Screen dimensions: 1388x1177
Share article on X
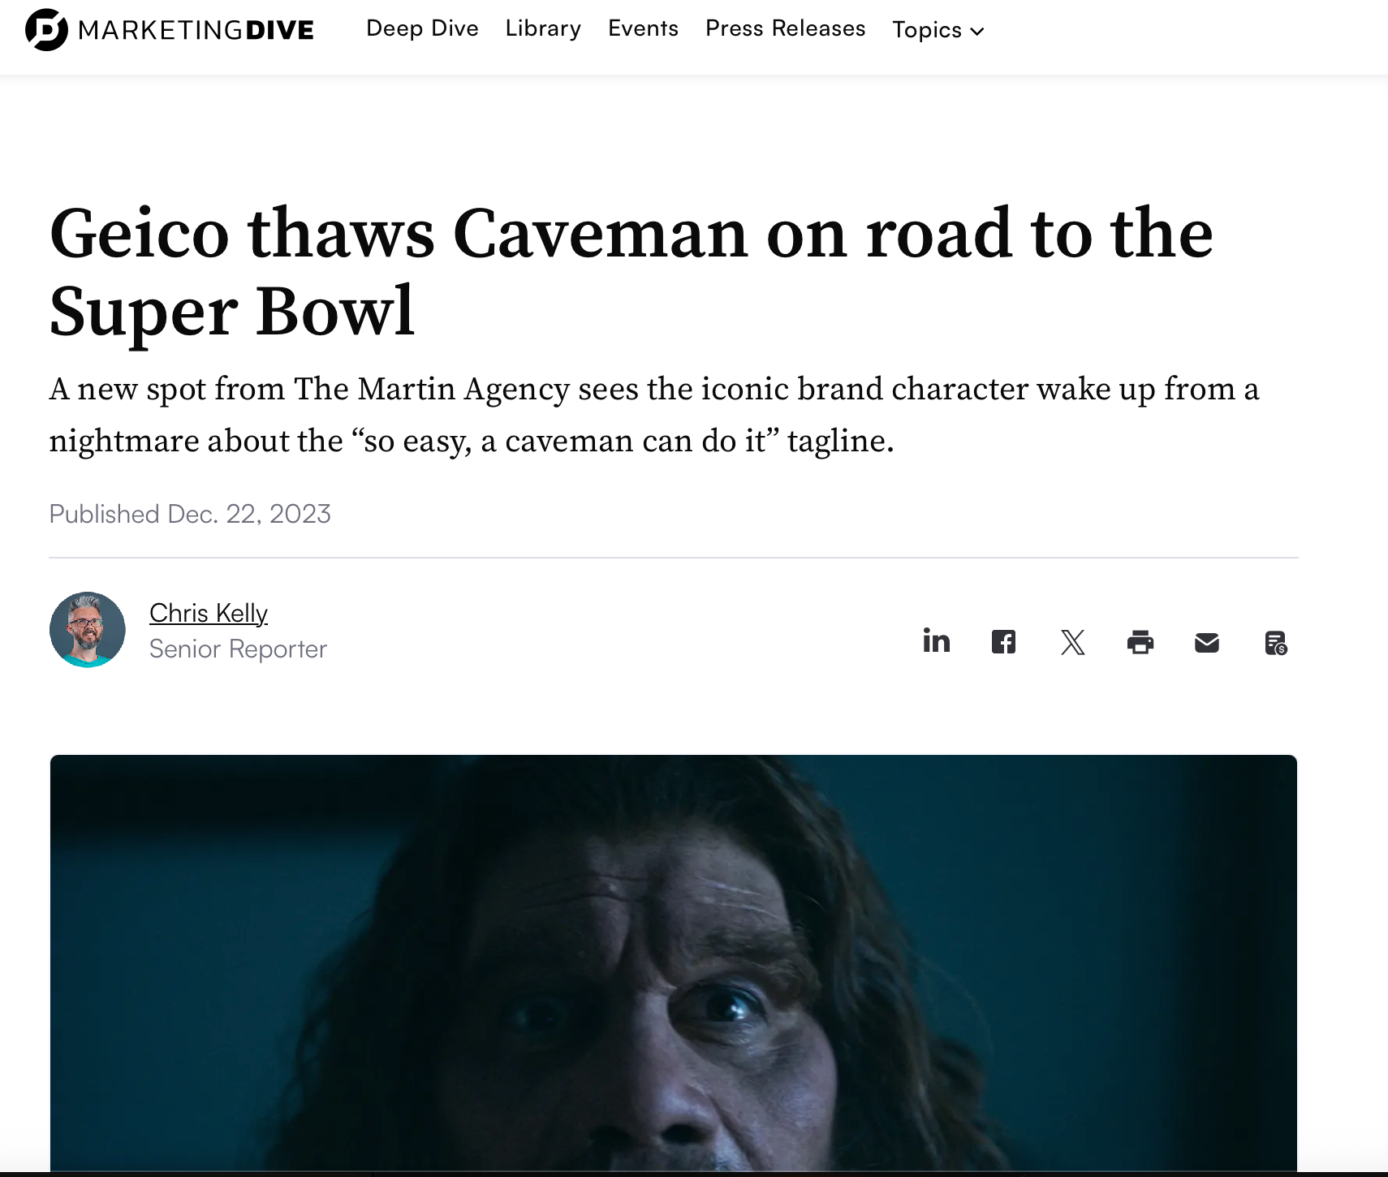1072,642
